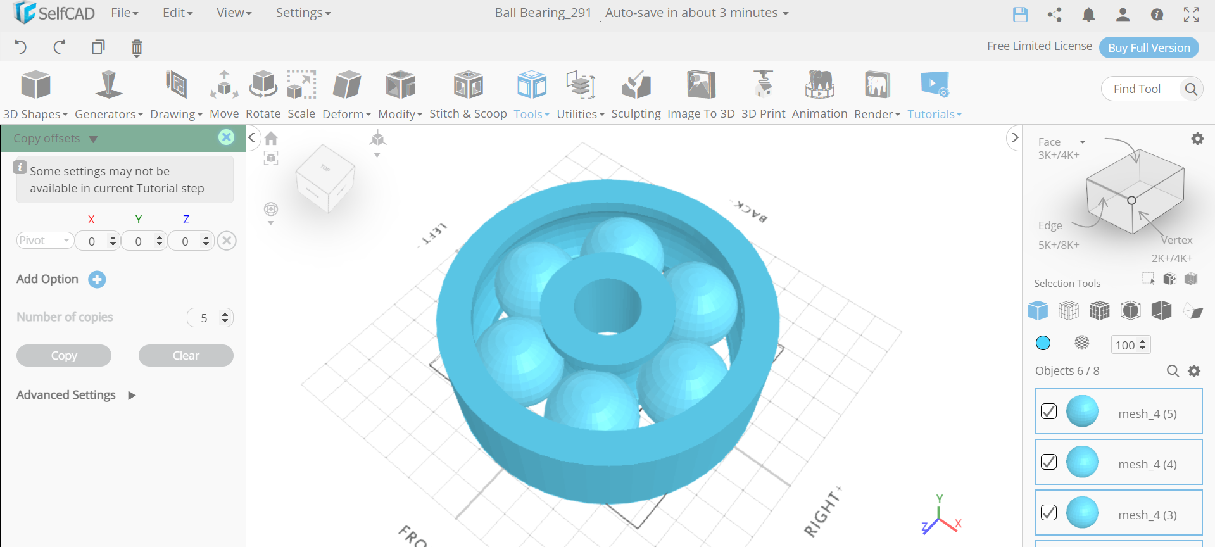The width and height of the screenshot is (1215, 547).
Task: Open the Tools toolbar item
Action: (531, 95)
